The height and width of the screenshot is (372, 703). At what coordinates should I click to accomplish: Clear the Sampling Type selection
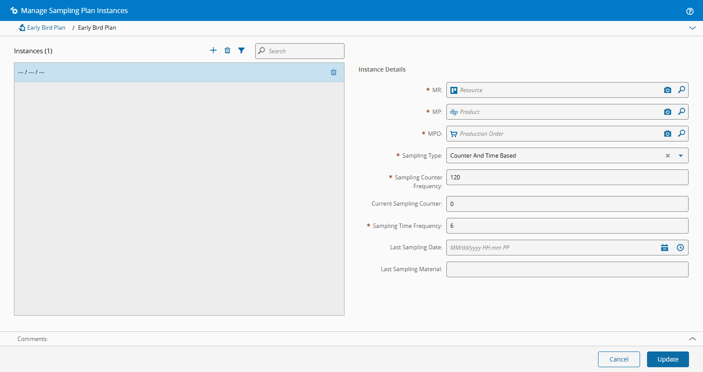pyautogui.click(x=668, y=155)
